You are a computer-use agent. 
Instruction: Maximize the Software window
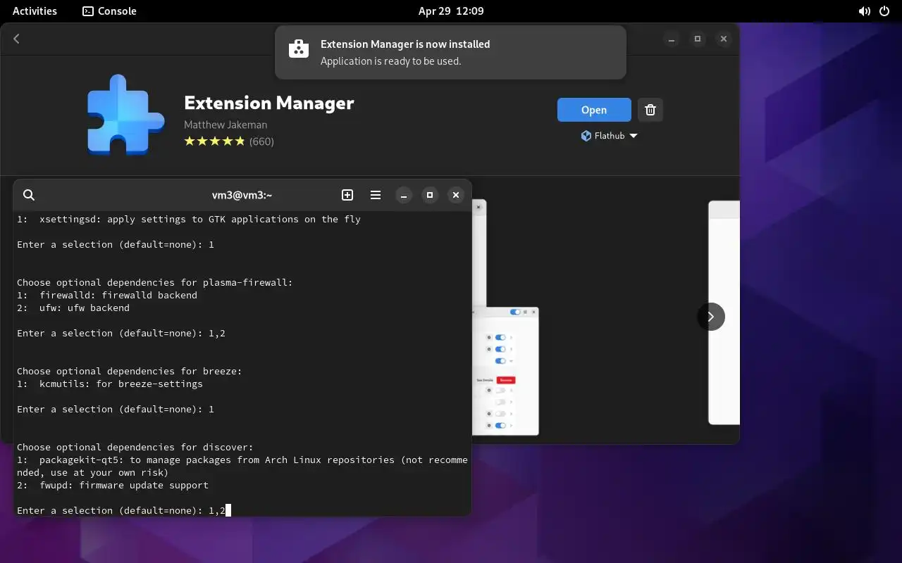tap(698, 39)
